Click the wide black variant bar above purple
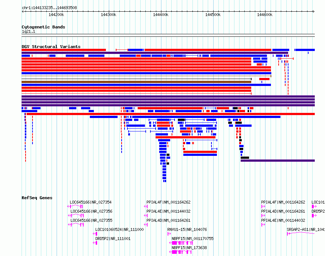Image resolution: width=325 pixels, height=256 pixels. pos(245,158)
